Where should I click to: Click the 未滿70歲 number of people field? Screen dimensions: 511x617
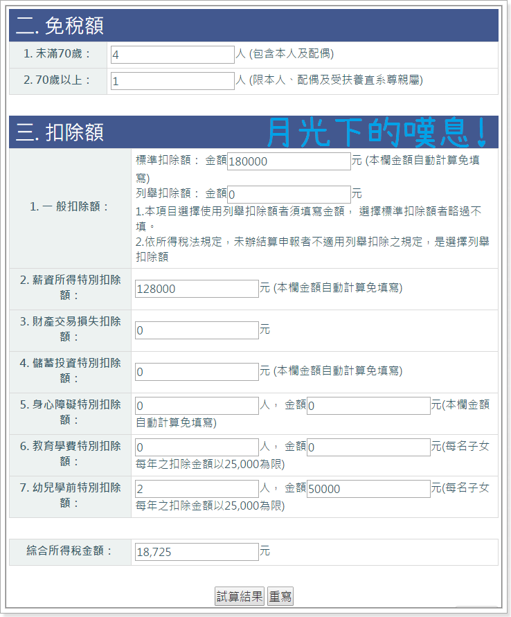point(172,55)
